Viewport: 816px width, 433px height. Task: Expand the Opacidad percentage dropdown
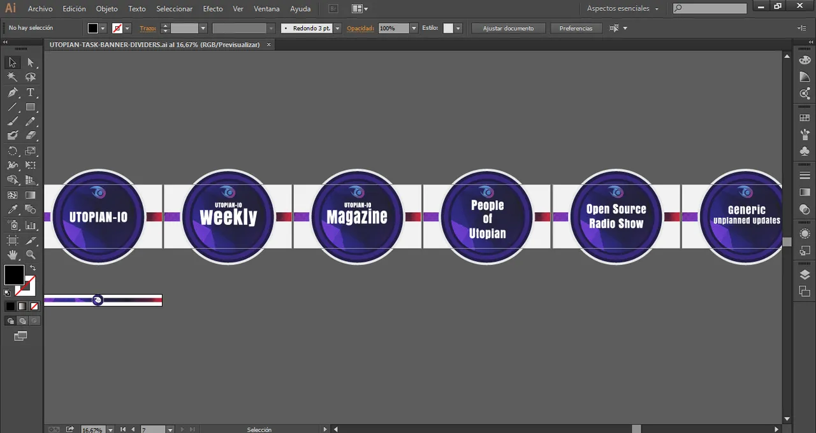click(414, 29)
